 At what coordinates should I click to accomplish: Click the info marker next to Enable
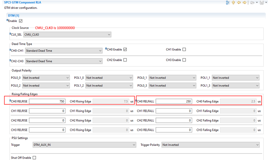coord(7,20)
